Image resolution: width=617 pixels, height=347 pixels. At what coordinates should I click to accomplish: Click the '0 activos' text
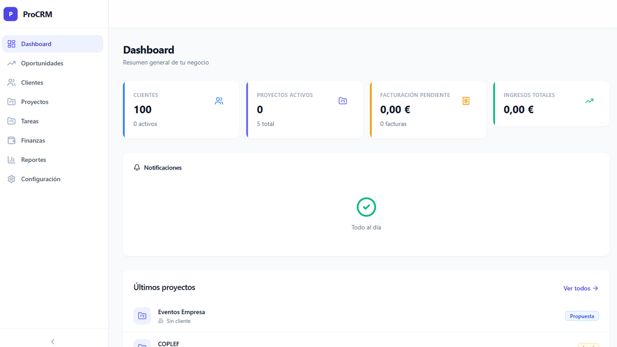click(145, 124)
